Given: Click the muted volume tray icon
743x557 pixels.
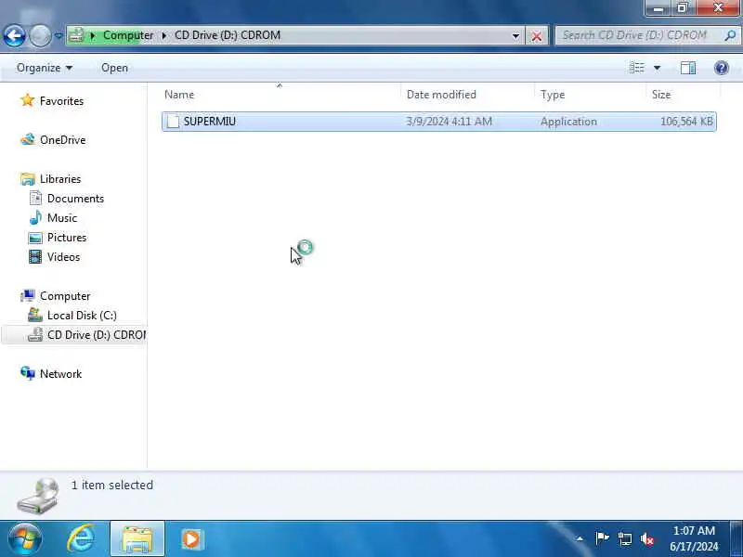Looking at the screenshot, I should pyautogui.click(x=647, y=539).
